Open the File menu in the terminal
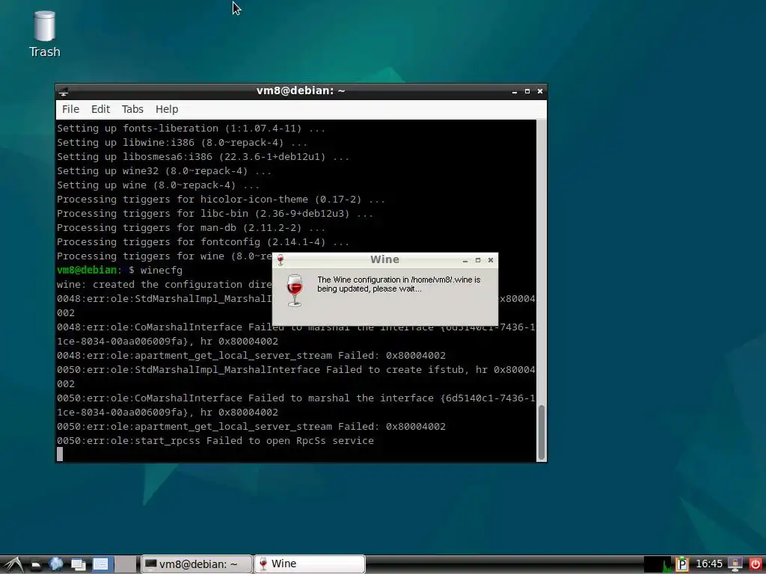 [x=70, y=109]
